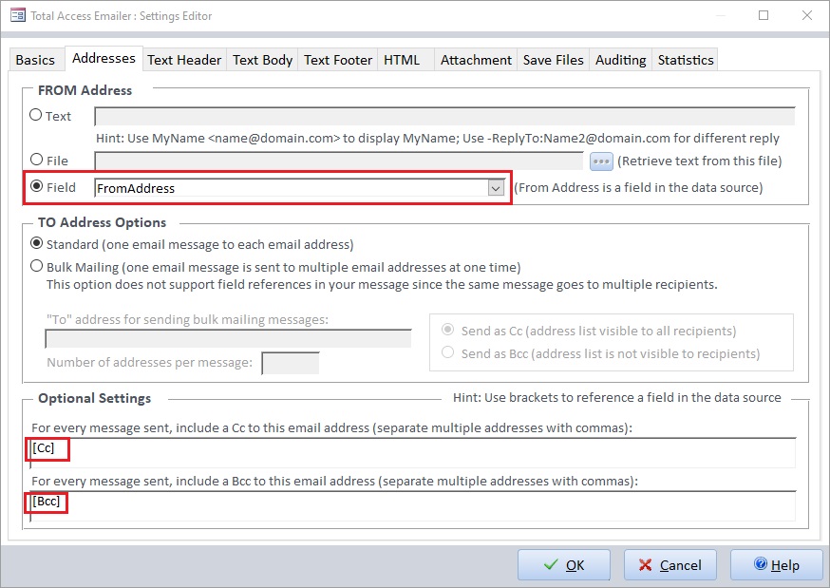Image resolution: width=830 pixels, height=588 pixels.
Task: Select the Field radio for FROM address
Action: coord(36,186)
